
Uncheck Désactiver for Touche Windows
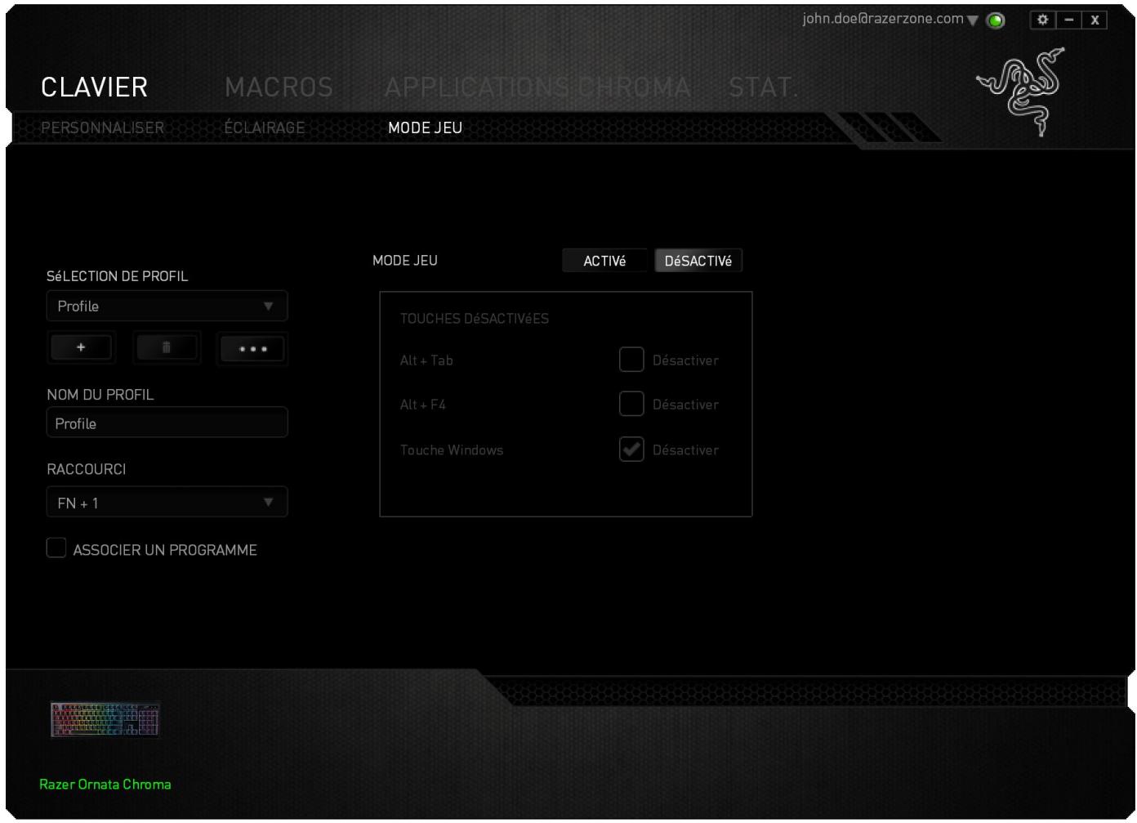click(x=631, y=450)
